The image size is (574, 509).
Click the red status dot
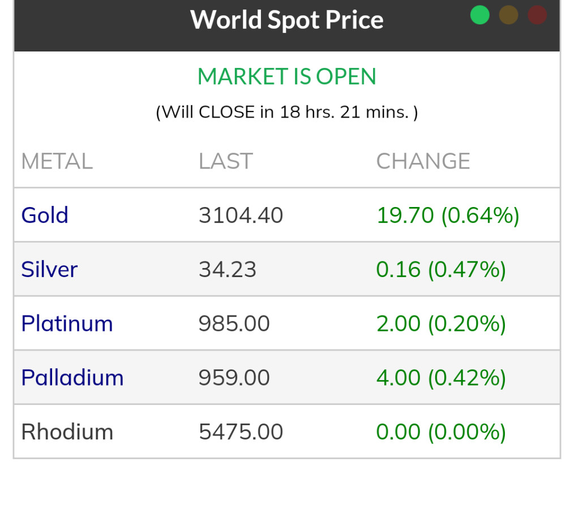pos(537,15)
